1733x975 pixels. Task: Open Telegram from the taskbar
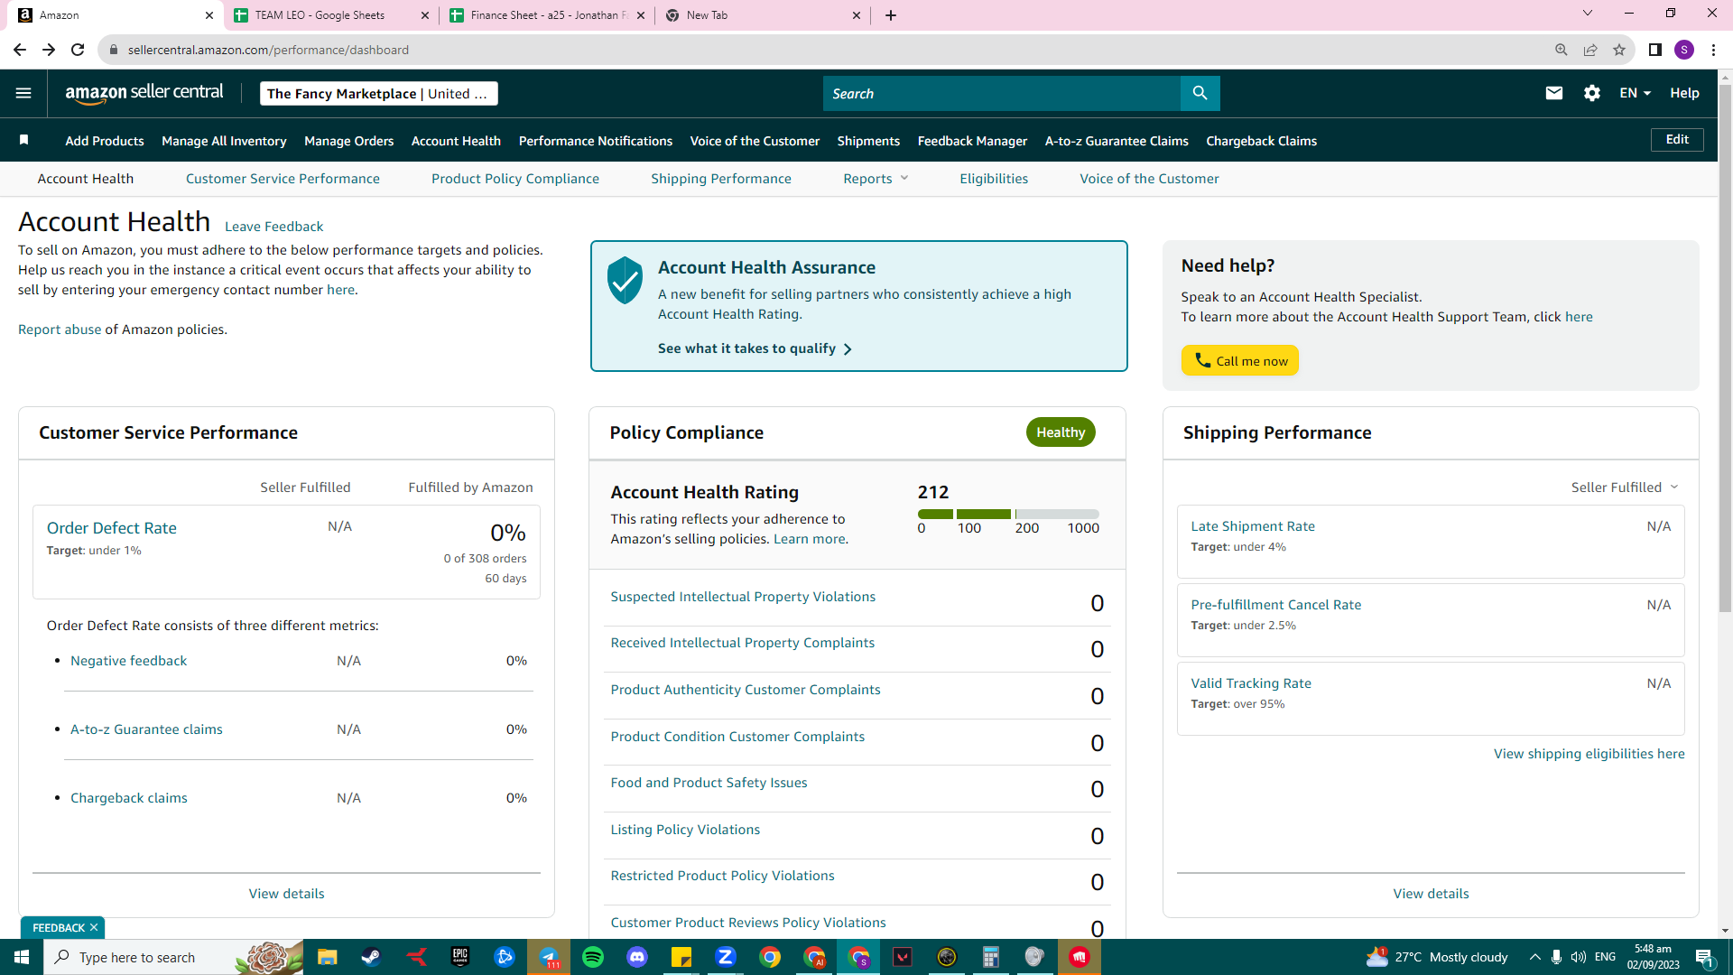tap(549, 957)
